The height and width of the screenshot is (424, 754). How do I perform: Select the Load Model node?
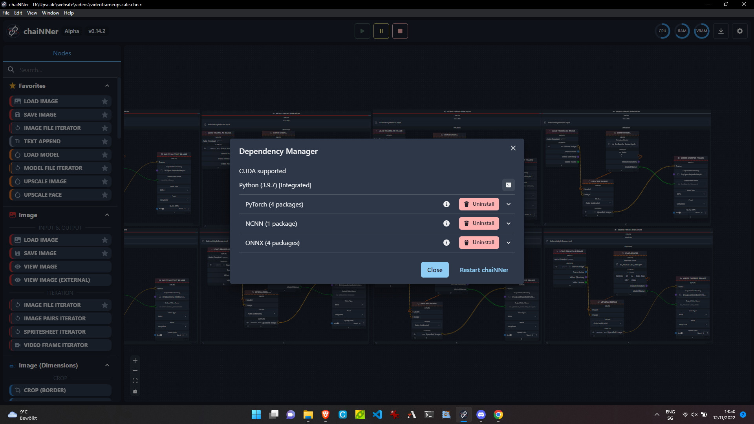pyautogui.click(x=60, y=155)
